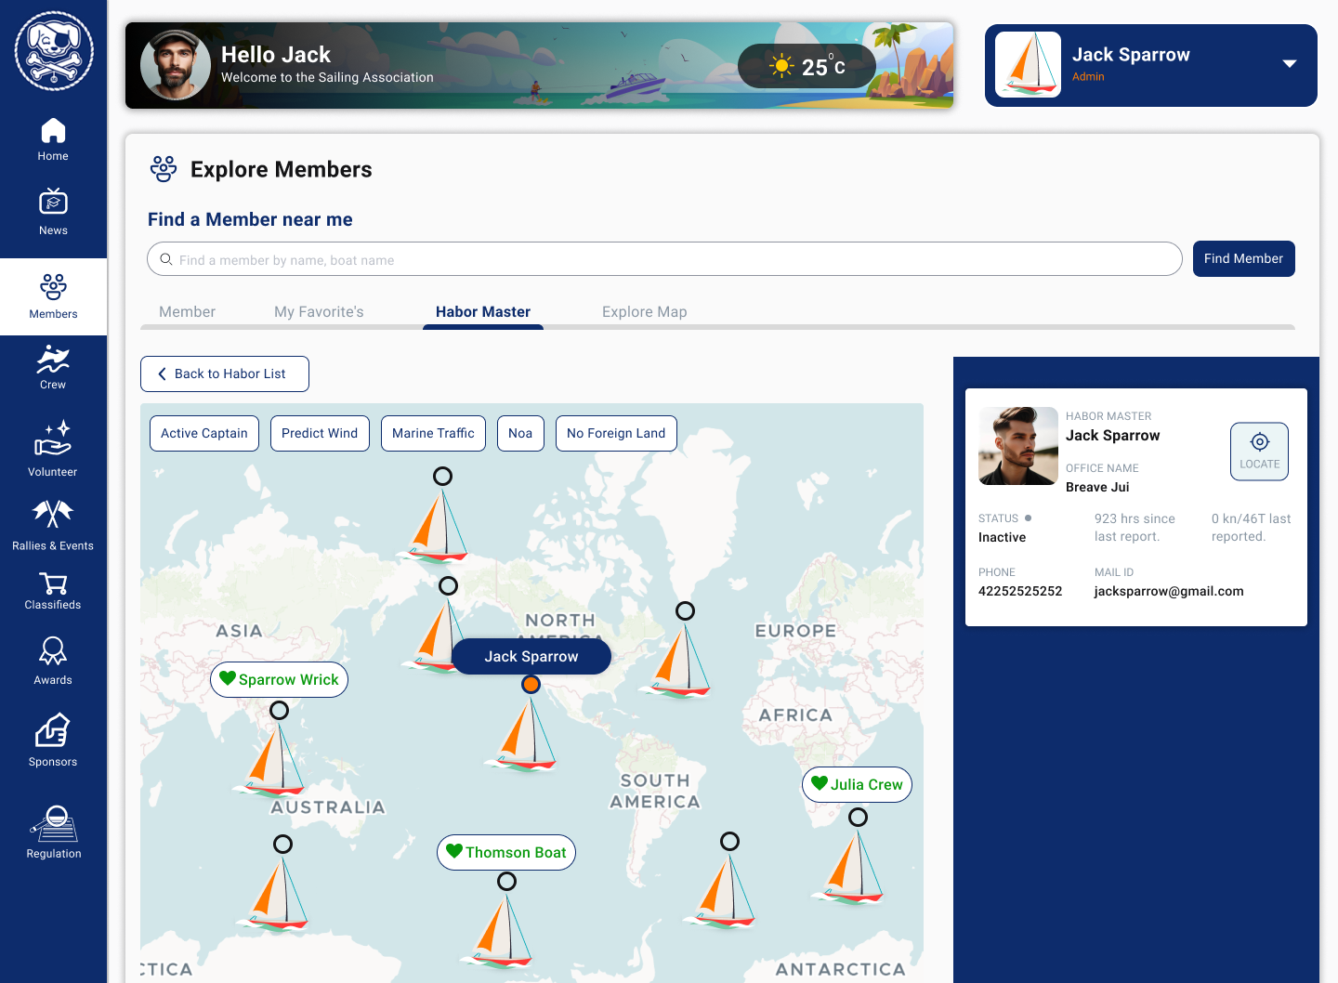Go to the News section icon

pos(53,202)
